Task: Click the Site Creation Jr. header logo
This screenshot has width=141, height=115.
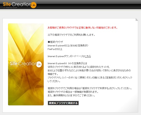Action: (x=20, y=5)
